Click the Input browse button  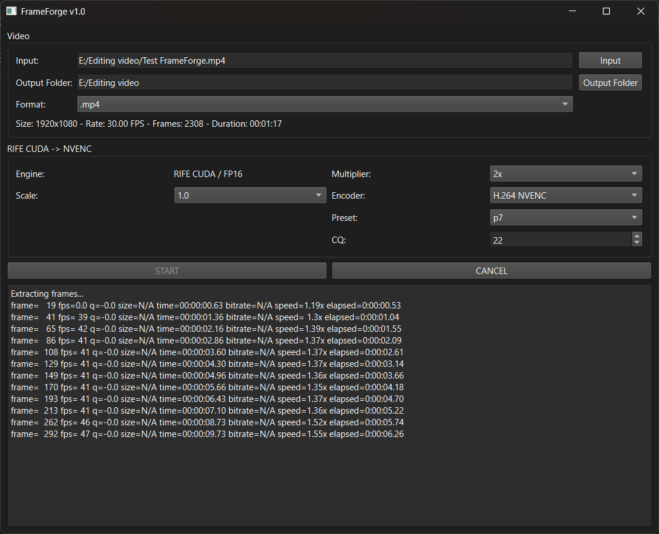[x=610, y=60]
